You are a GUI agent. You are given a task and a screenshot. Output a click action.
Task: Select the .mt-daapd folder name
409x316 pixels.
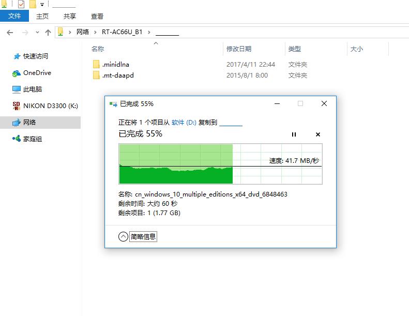tap(118, 76)
